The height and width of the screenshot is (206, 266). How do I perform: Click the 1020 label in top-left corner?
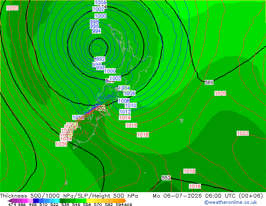click(x=13, y=8)
